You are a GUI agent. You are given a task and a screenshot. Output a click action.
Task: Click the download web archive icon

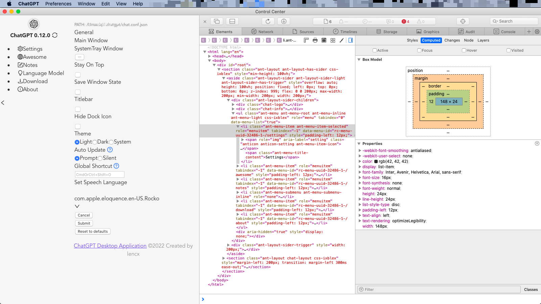click(x=284, y=21)
